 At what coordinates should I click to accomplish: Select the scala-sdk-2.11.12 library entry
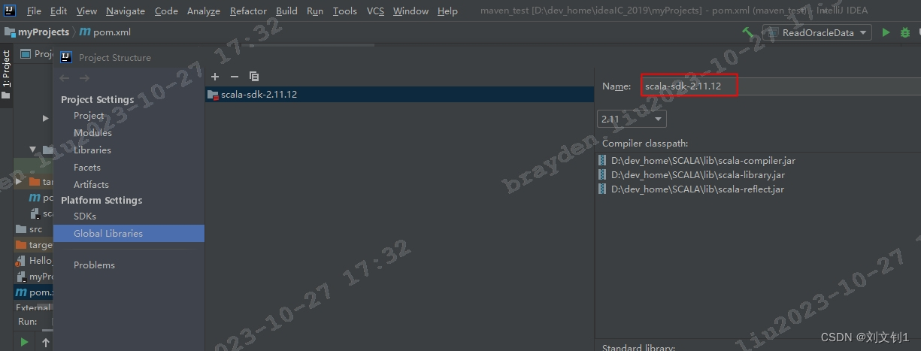coord(399,95)
